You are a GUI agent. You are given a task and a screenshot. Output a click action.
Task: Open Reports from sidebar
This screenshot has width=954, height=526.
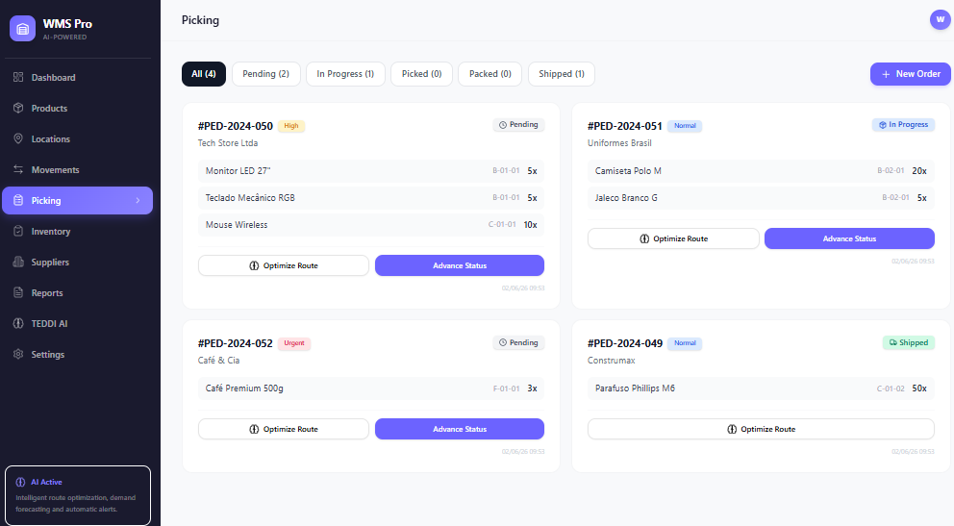point(77,292)
